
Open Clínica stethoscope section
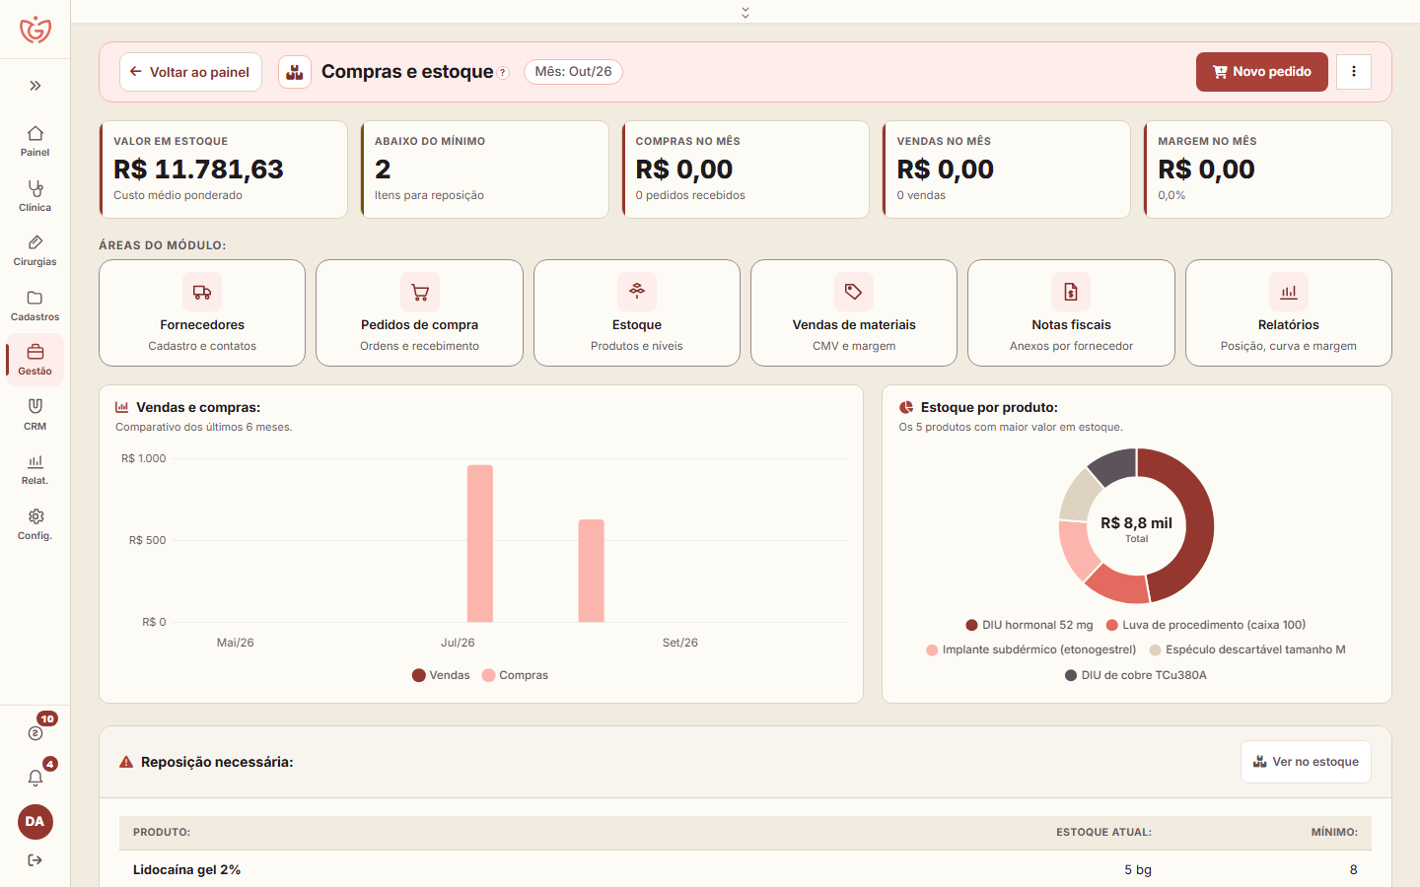point(35,196)
